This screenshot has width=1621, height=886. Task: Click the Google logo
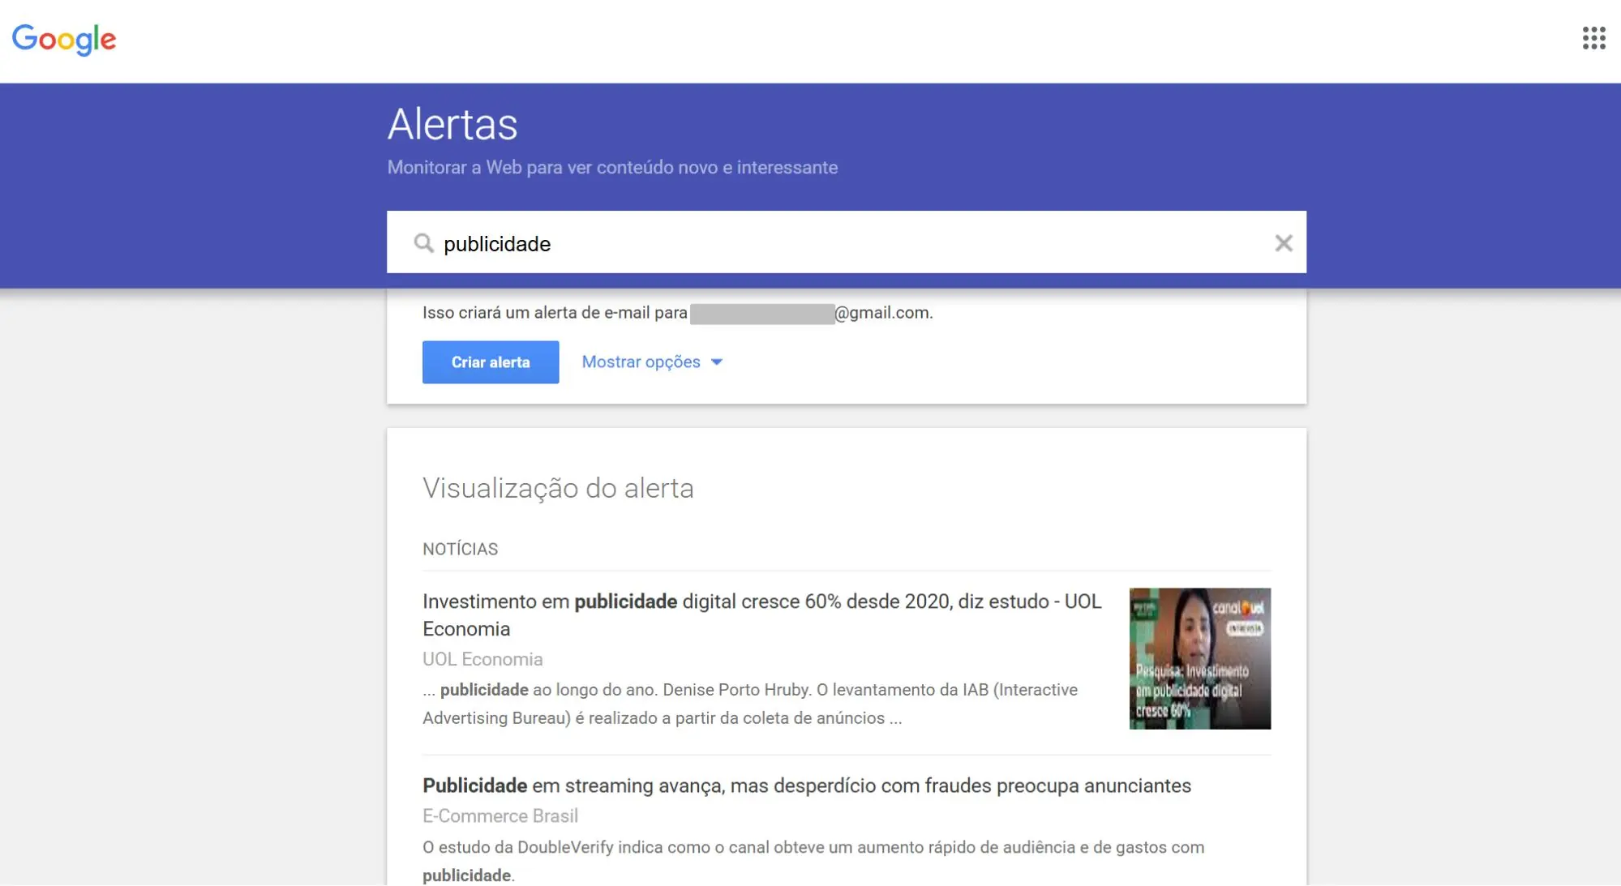(x=64, y=38)
